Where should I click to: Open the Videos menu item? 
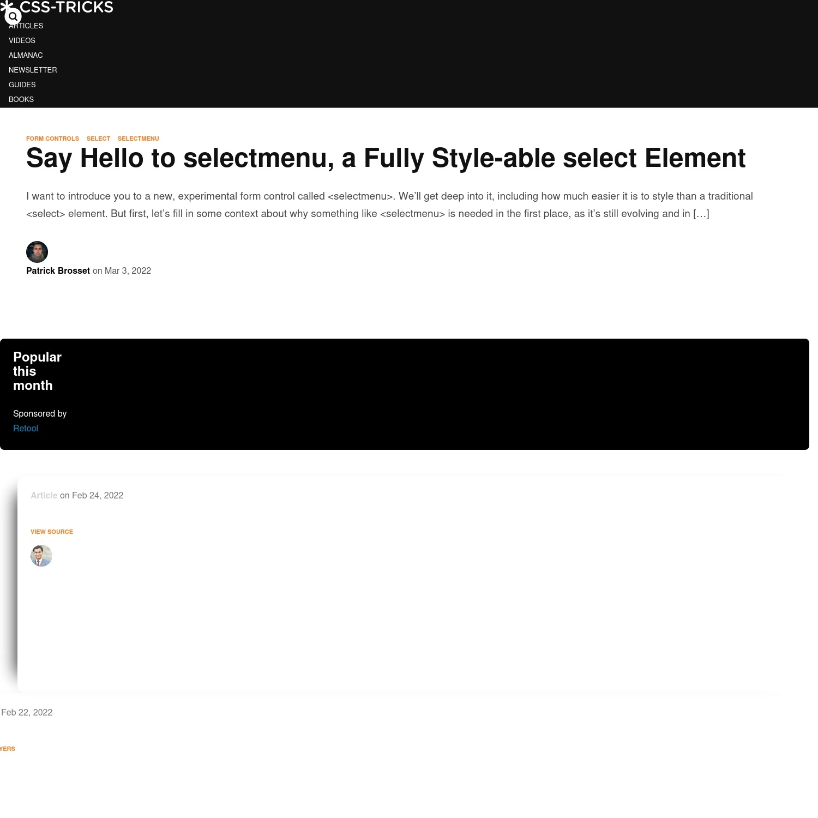tap(22, 40)
